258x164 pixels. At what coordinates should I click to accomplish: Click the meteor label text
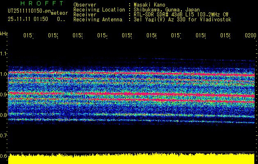59,13
